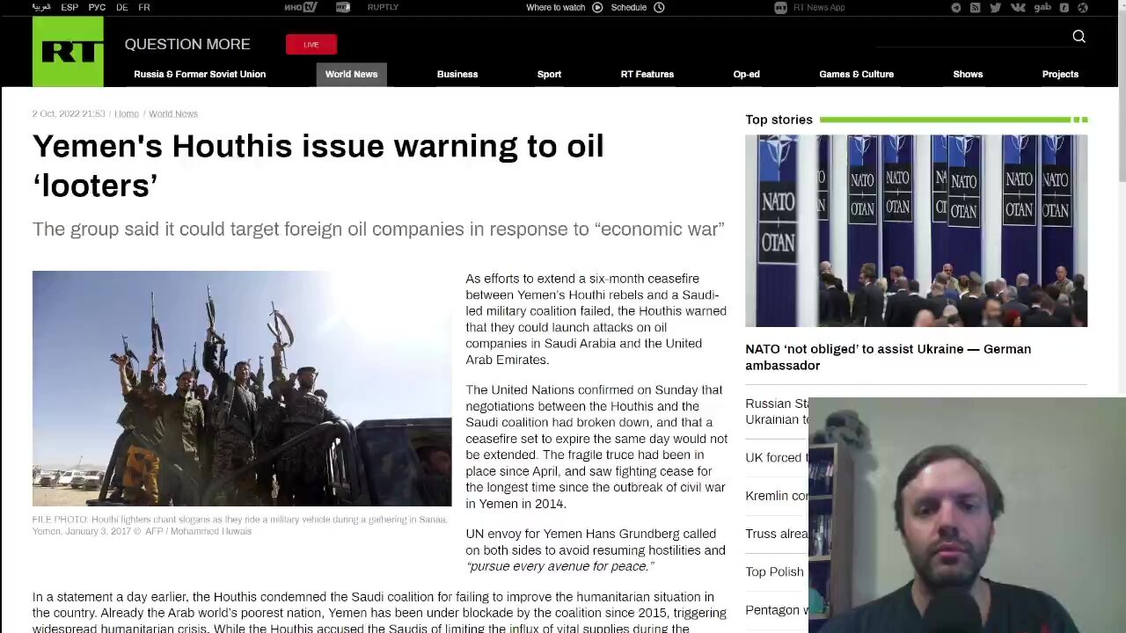Viewport: 1126px width, 633px height.
Task: Open NATO 'not obliged' to assist Ukraine story
Action: coord(888,357)
